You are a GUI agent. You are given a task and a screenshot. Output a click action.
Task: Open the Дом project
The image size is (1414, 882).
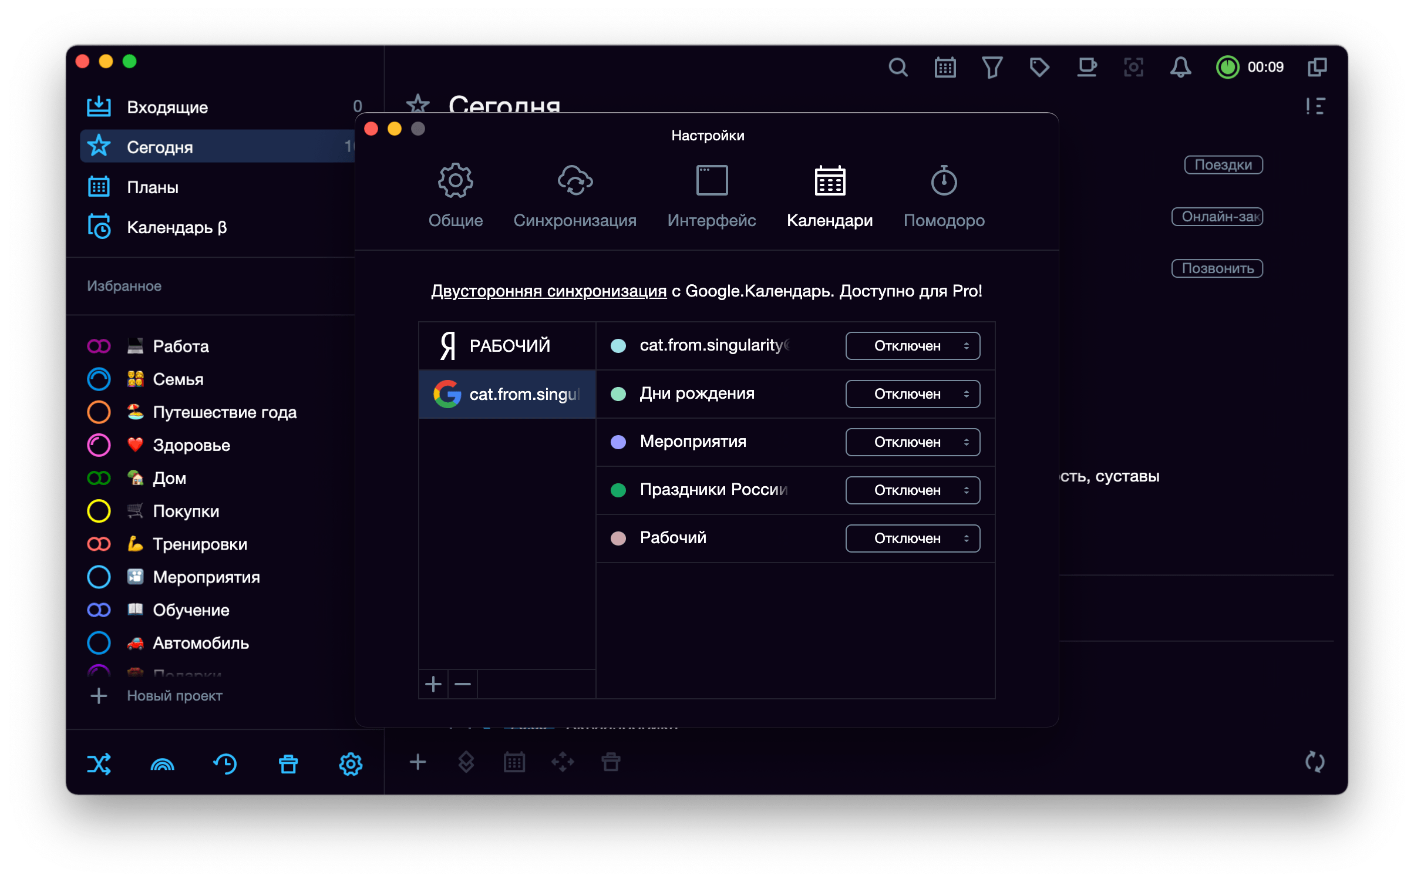coord(217,478)
